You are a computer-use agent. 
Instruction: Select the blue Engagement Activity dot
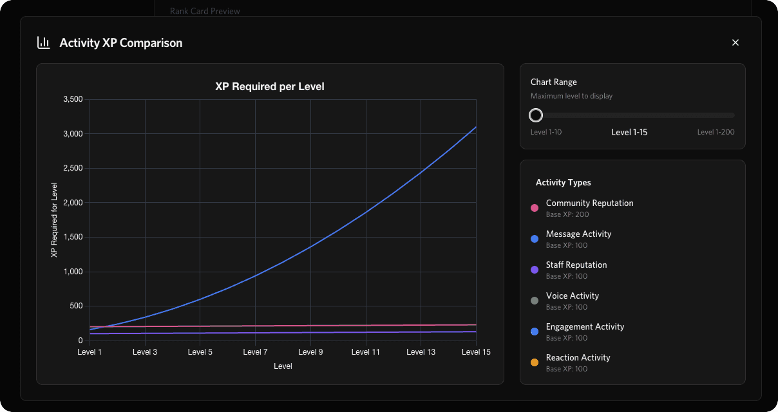click(535, 332)
